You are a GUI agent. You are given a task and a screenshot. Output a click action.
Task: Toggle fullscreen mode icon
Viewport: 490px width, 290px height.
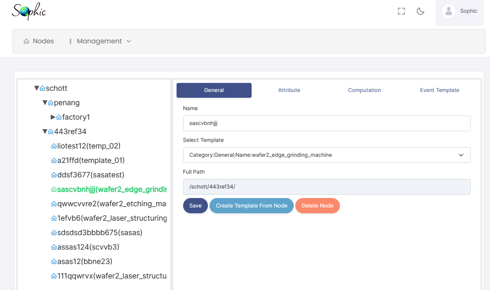point(401,12)
